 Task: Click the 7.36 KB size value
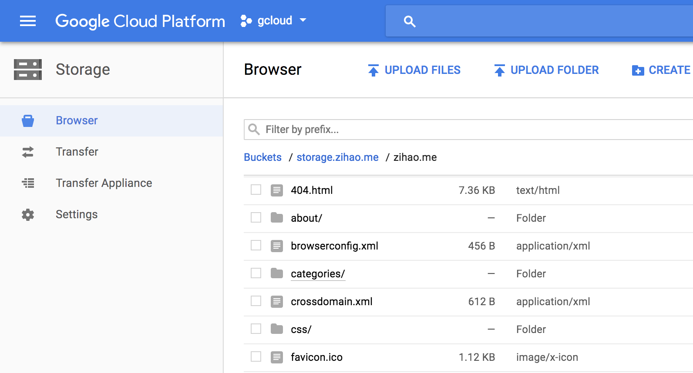pyautogui.click(x=477, y=190)
